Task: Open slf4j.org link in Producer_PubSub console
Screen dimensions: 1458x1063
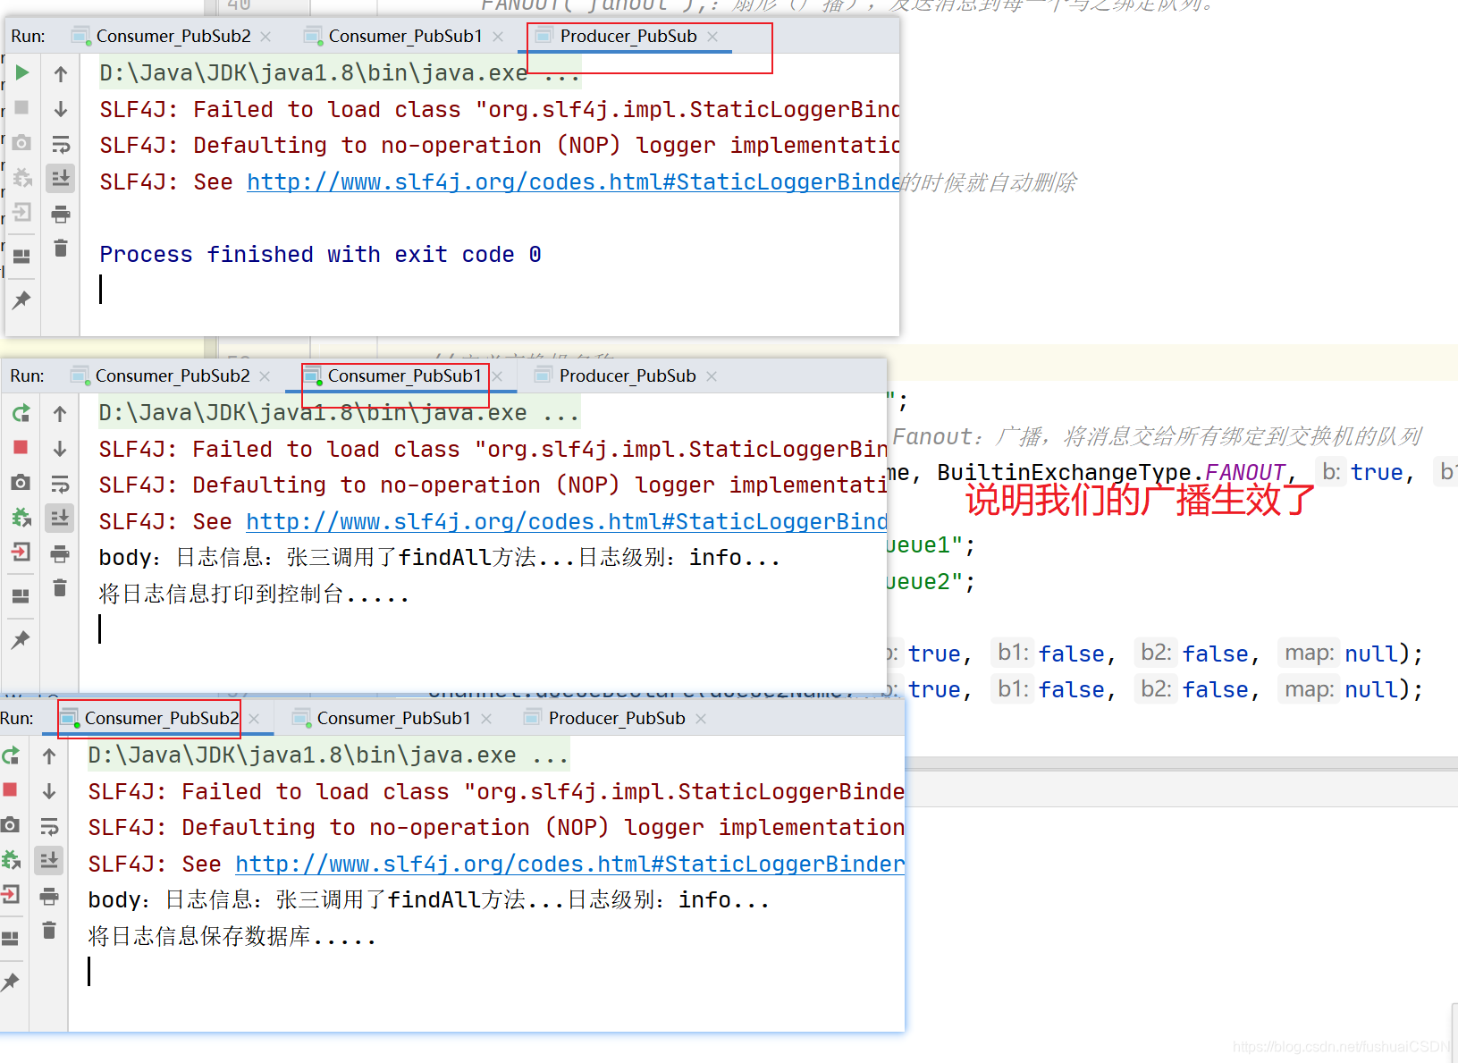Action: tap(573, 182)
